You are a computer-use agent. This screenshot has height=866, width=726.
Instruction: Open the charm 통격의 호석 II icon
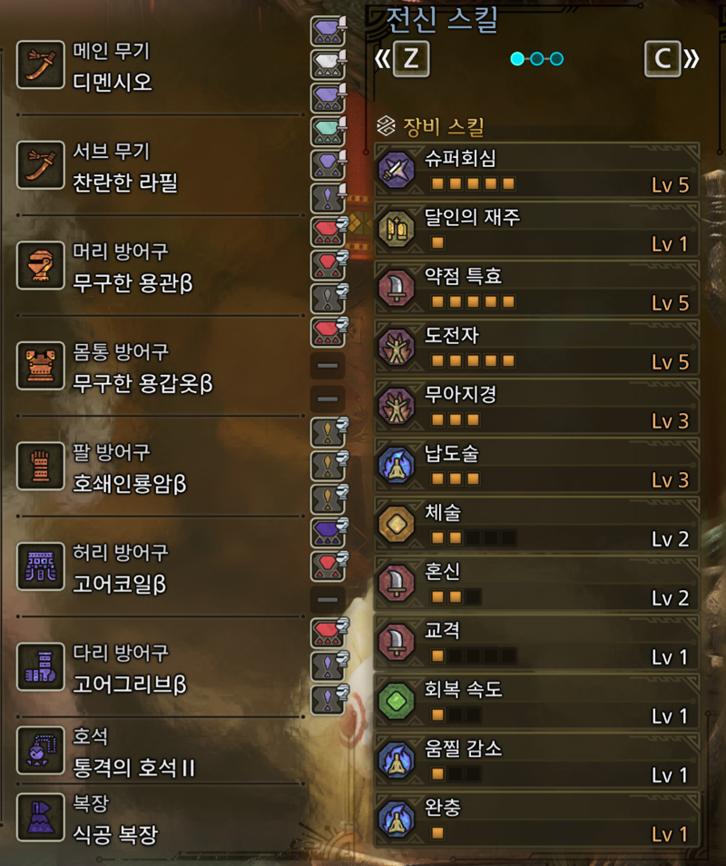(x=40, y=750)
